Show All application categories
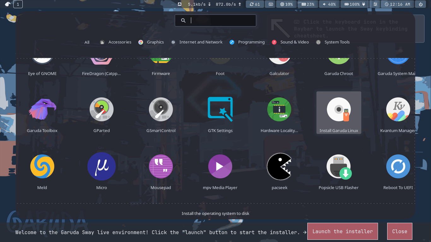431x242 pixels. click(x=87, y=42)
